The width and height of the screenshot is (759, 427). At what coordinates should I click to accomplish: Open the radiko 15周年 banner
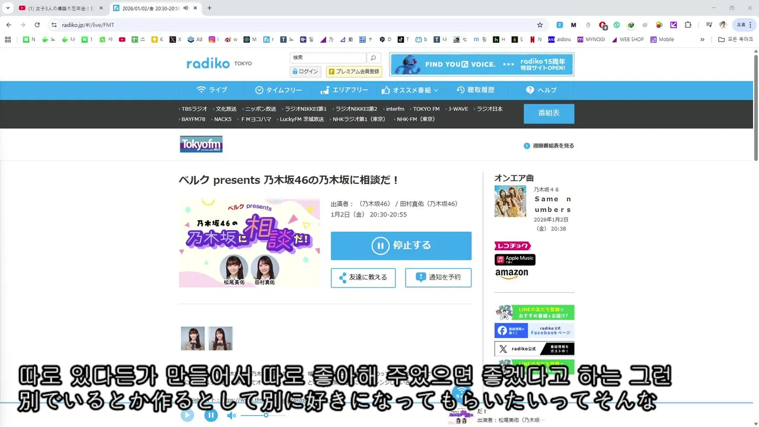(x=481, y=65)
